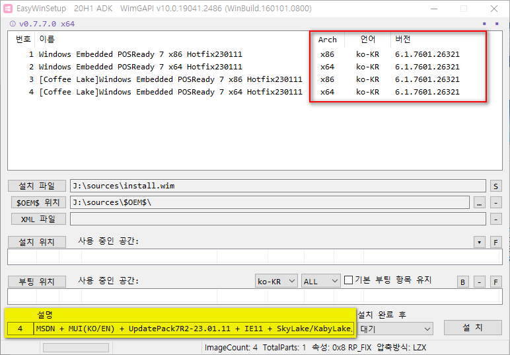Click the 번호 column header
The height and width of the screenshot is (355, 510).
[x=22, y=40]
